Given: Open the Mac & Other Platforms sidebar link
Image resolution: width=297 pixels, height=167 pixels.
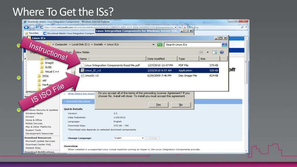Looking at the screenshot, I should coord(38,127).
